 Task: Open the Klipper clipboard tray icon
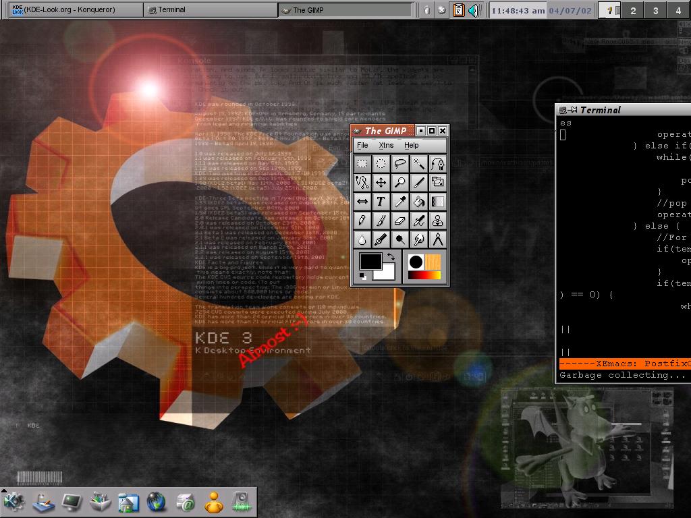458,9
